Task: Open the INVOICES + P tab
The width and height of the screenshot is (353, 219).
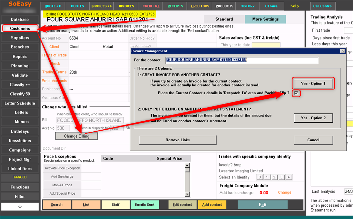Action: tap(102, 6)
